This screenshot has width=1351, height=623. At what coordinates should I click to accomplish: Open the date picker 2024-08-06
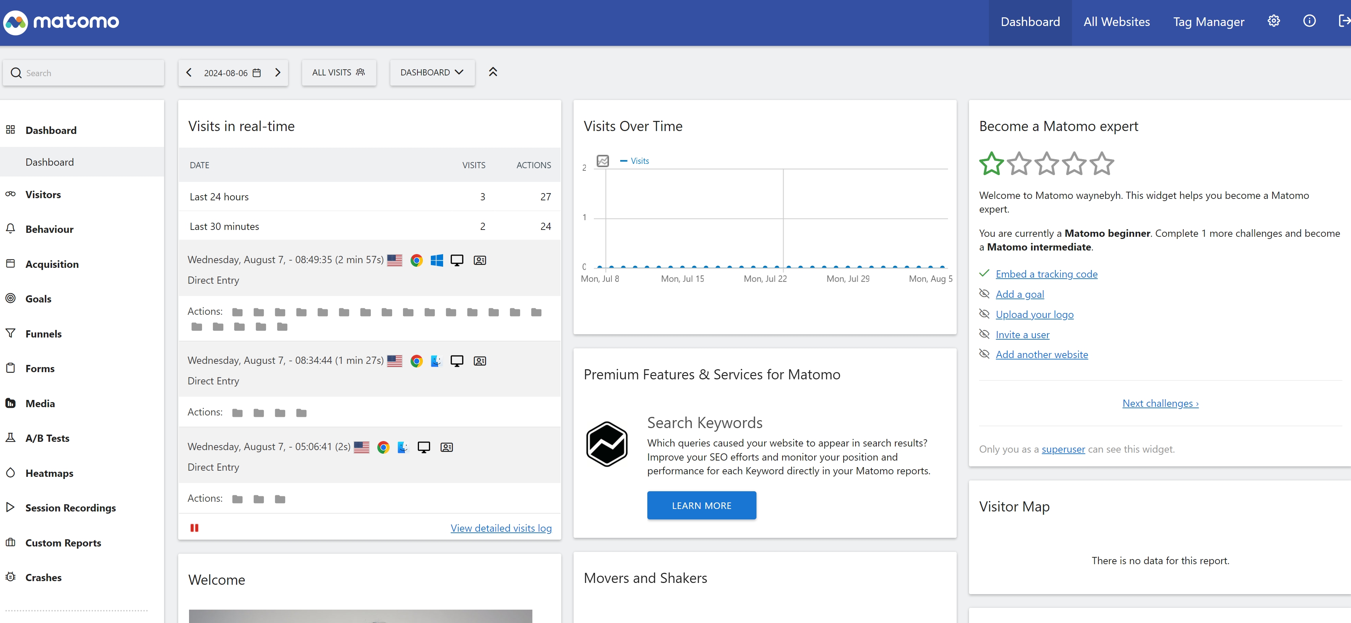(x=232, y=73)
